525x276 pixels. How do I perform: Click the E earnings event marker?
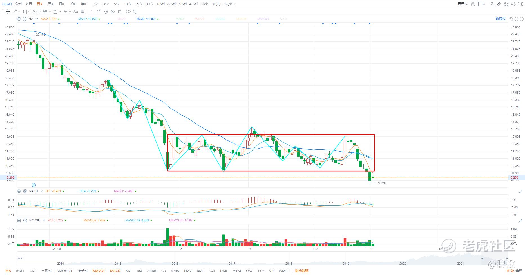[34, 185]
